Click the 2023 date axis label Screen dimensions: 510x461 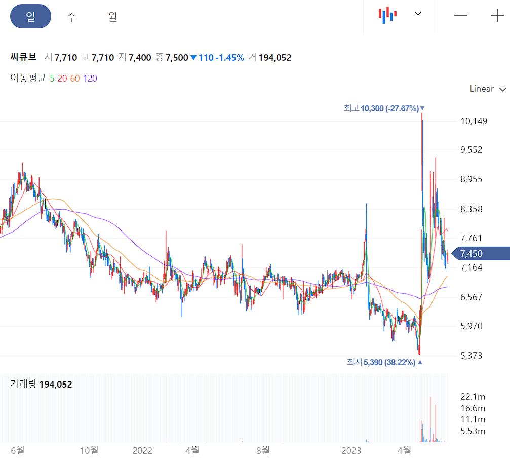coord(351,450)
